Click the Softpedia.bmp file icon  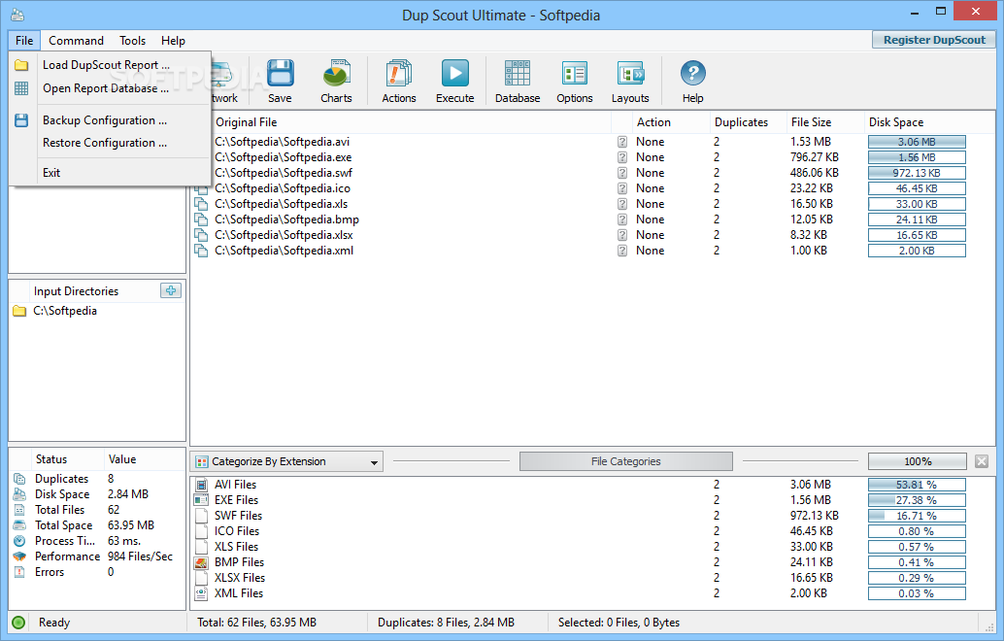click(201, 219)
